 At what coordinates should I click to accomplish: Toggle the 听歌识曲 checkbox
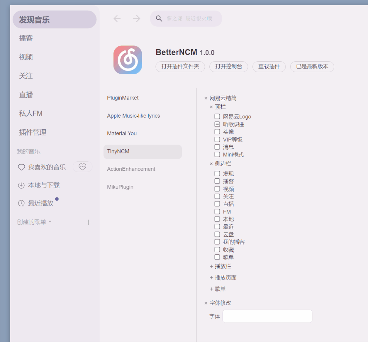[217, 124]
